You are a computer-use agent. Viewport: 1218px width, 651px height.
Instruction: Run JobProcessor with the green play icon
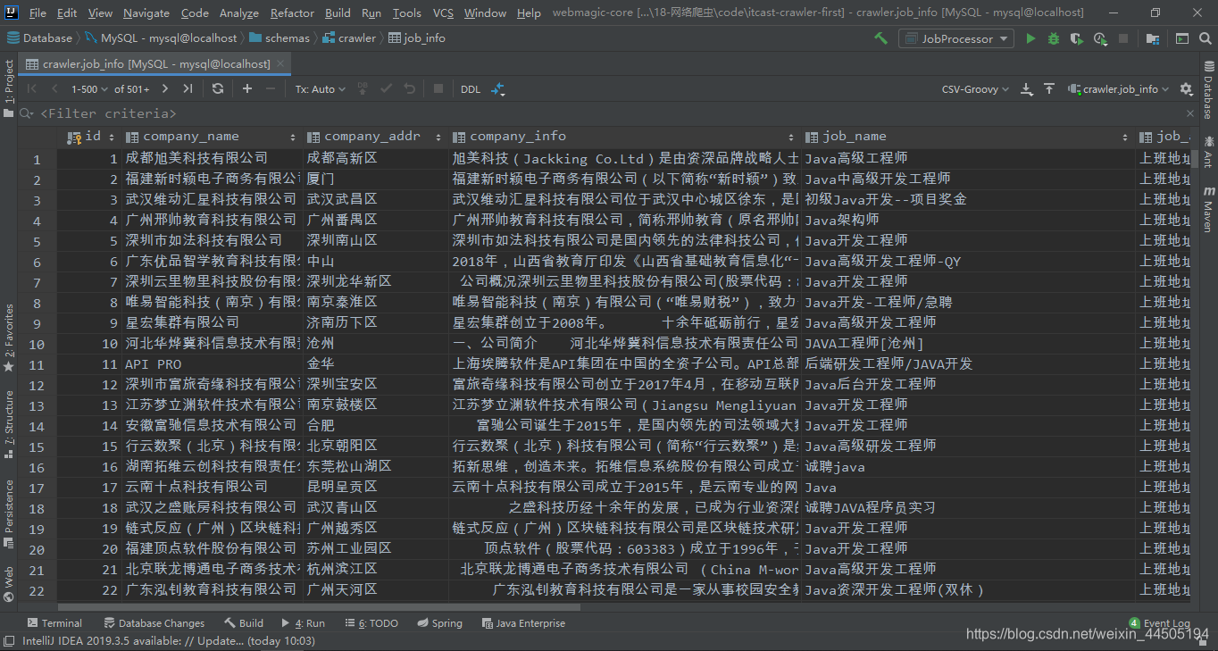tap(1030, 38)
